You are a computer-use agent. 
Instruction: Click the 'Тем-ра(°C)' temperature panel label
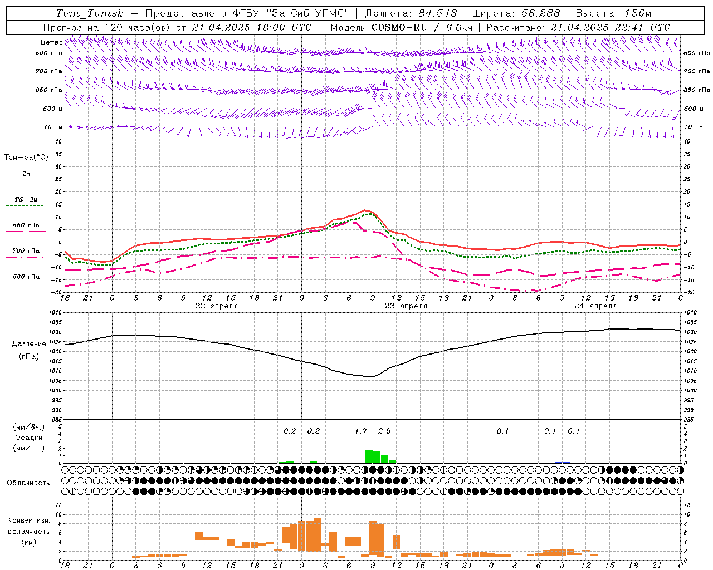pos(26,158)
